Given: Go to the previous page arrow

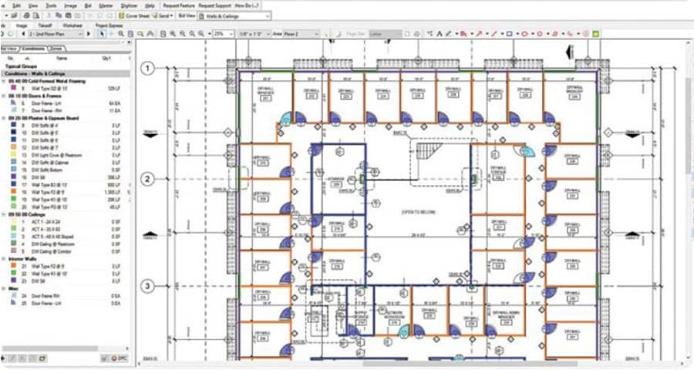Looking at the screenshot, I should point(23,34).
